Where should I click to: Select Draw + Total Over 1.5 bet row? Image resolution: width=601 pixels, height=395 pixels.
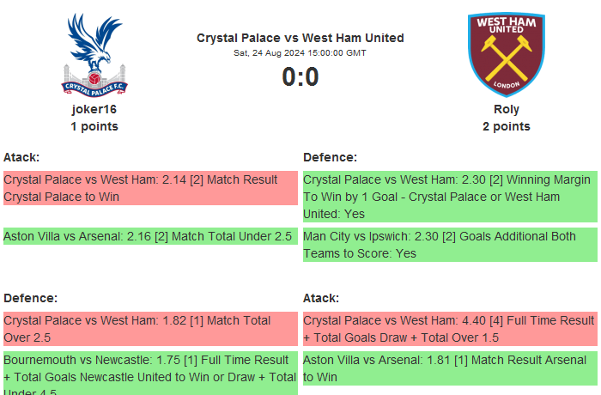(449, 329)
